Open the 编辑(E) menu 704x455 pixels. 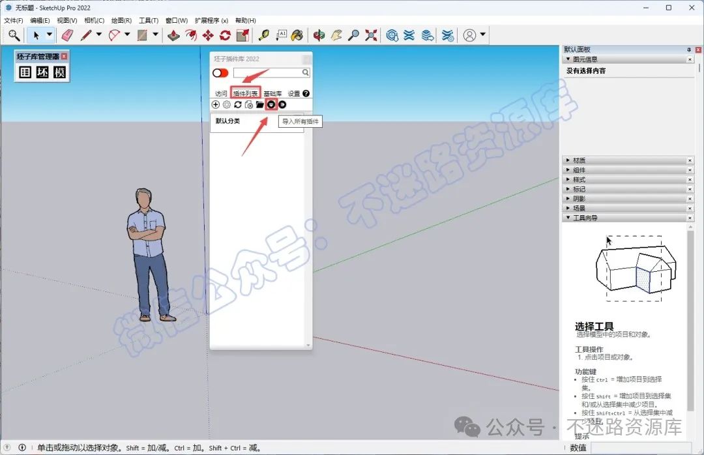tap(40, 20)
